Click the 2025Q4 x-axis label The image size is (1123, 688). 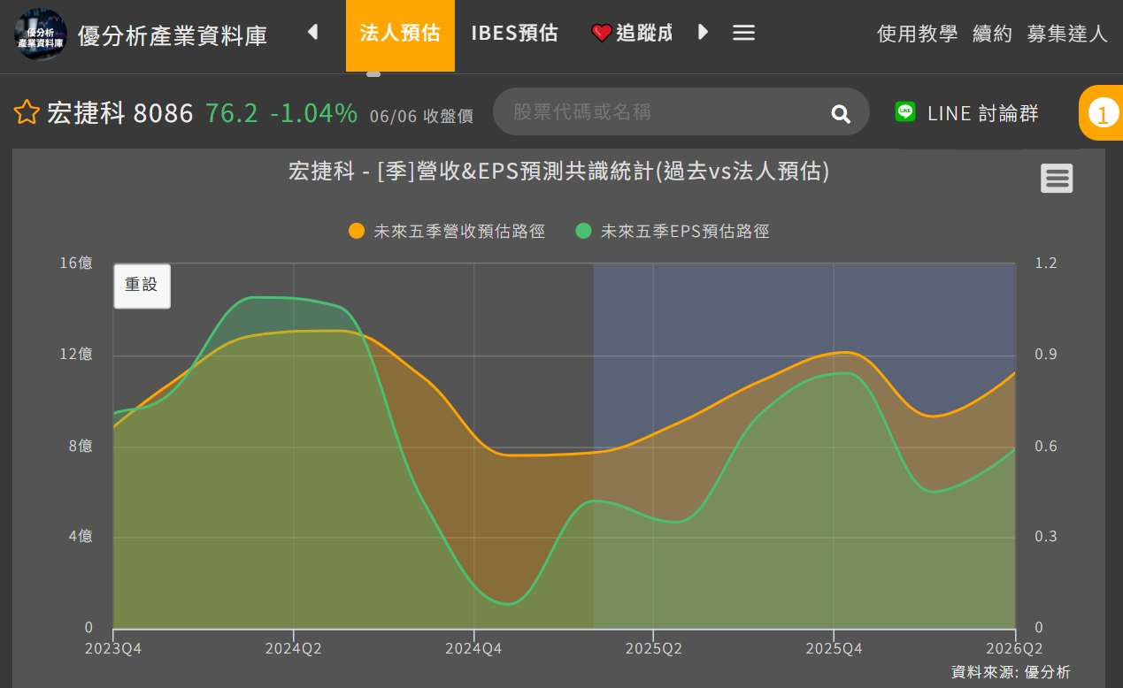coord(835,648)
